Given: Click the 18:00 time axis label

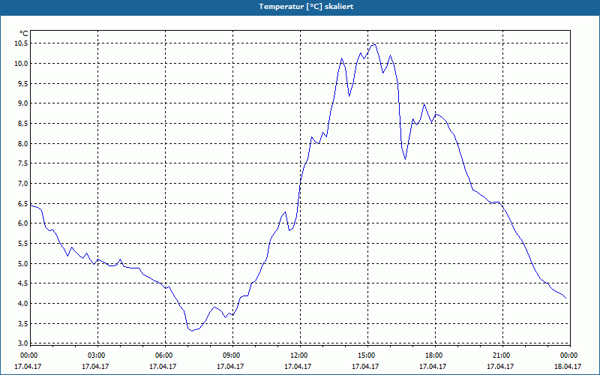Looking at the screenshot, I should tap(436, 355).
